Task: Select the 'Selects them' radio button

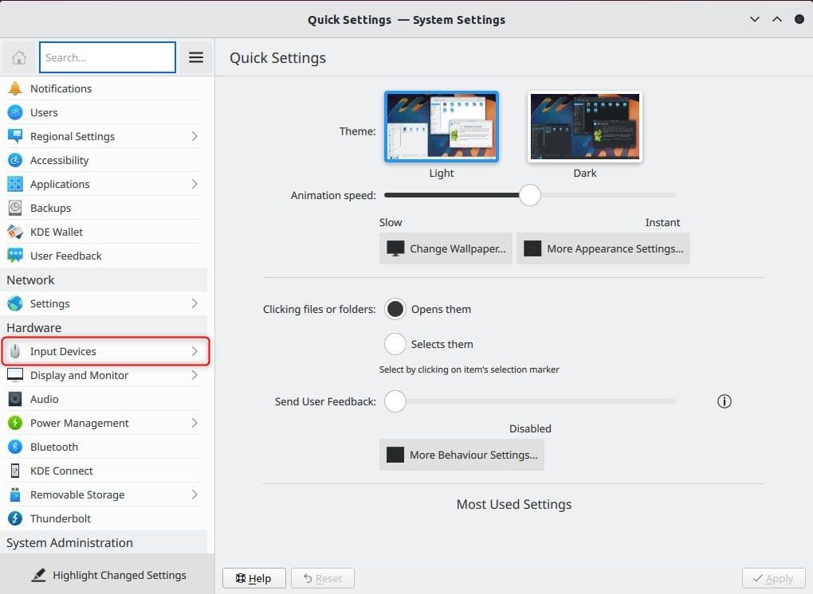Action: [x=395, y=344]
